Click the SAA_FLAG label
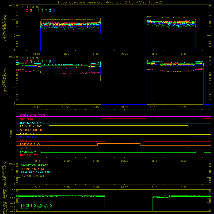Viewport: 214px width, 214px height. (26, 141)
